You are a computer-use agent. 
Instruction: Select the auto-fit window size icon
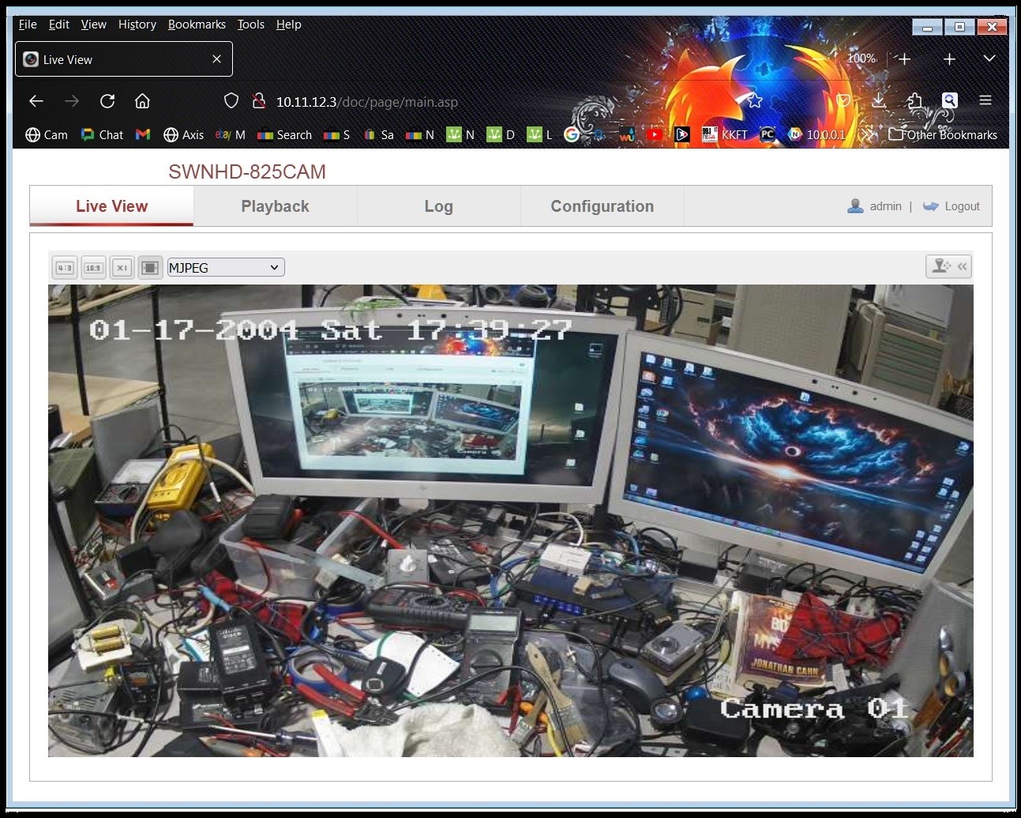[150, 268]
